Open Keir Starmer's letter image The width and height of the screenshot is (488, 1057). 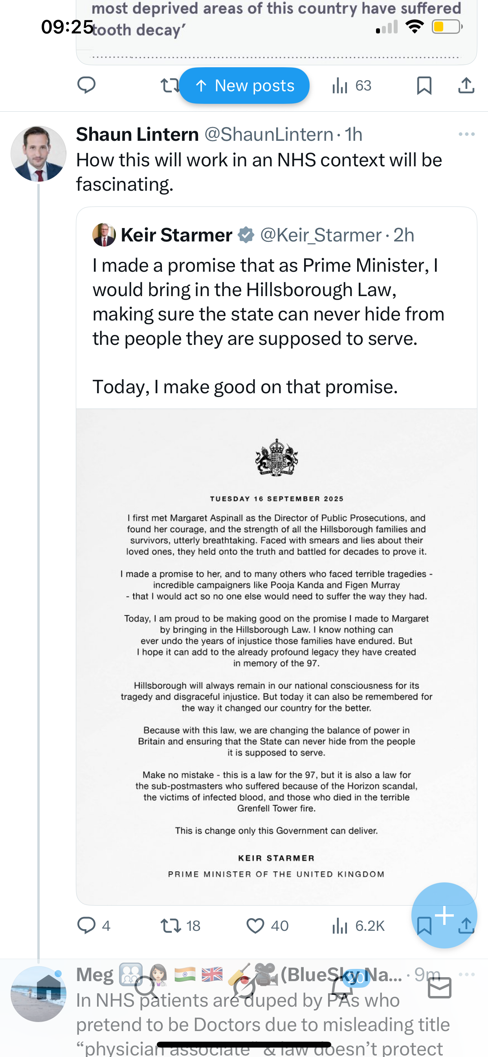(x=276, y=657)
